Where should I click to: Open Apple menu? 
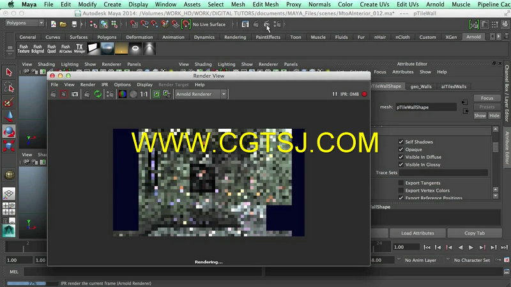point(11,4)
